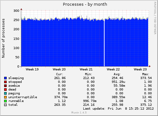Screen dimensions: 158x116
Task: Click the 'Week 23' axis label
Action: pyautogui.click(x=140, y=69)
